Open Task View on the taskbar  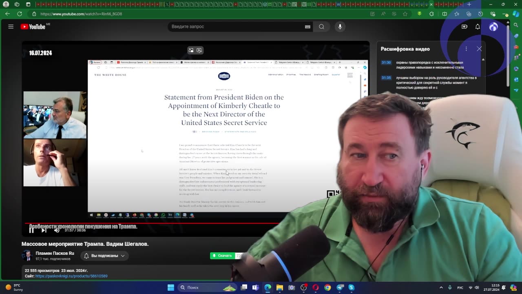tap(244, 287)
